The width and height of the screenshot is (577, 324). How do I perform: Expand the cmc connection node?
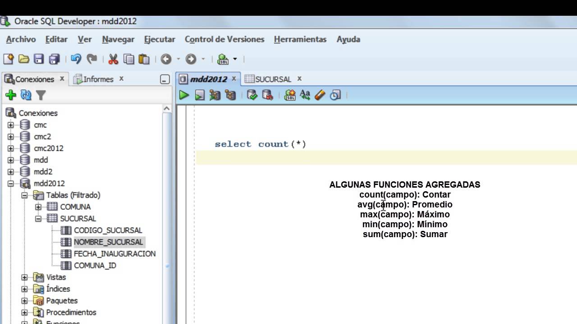11,125
